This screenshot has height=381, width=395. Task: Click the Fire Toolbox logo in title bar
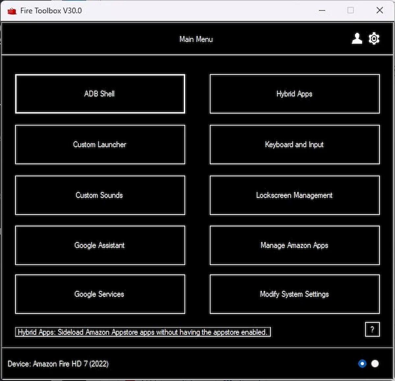click(x=12, y=10)
